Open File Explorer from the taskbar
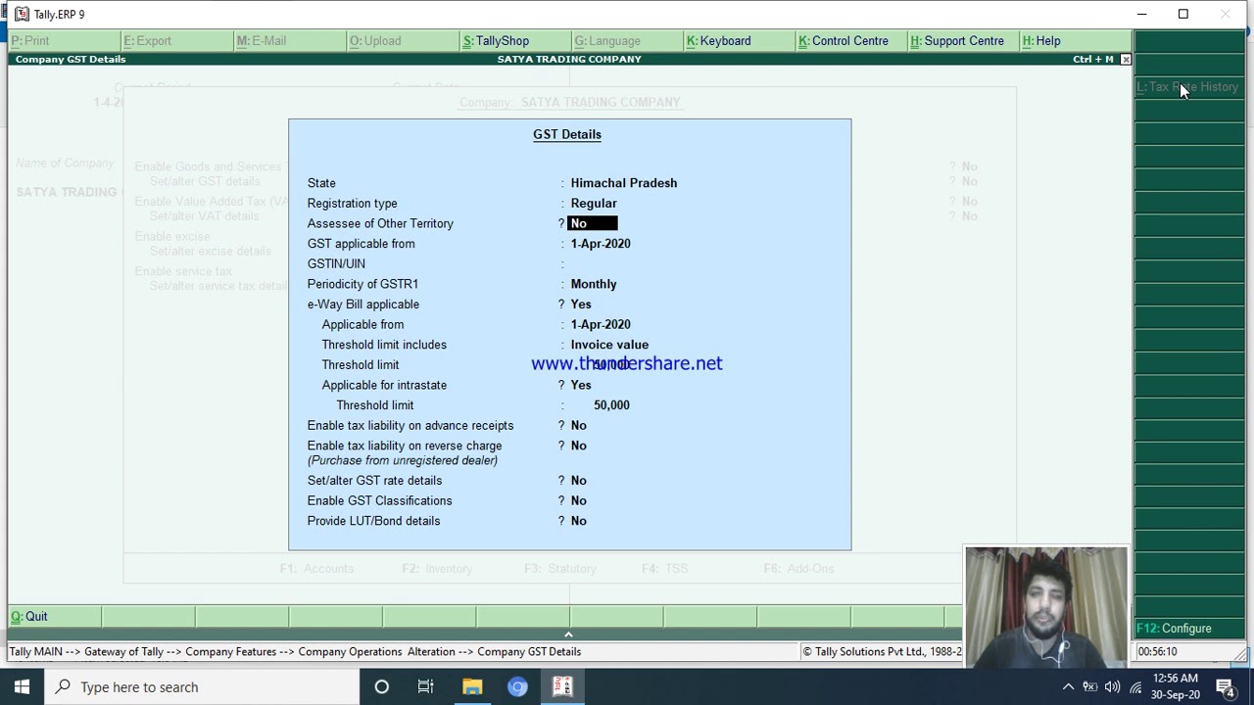The width and height of the screenshot is (1254, 705). pyautogui.click(x=472, y=687)
